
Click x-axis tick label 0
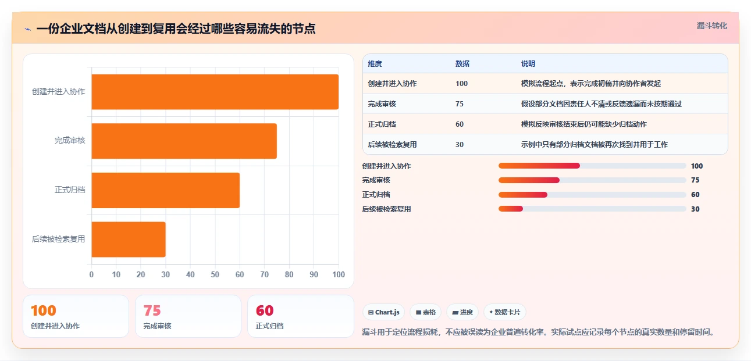91,274
